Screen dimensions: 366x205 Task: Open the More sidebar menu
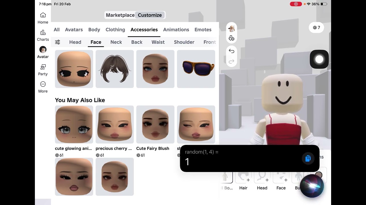(x=43, y=87)
